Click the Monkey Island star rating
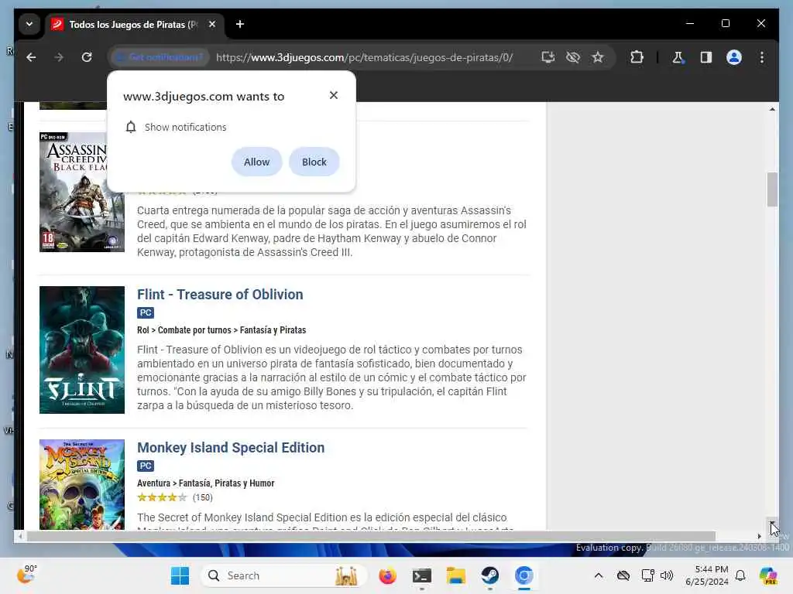 162,497
